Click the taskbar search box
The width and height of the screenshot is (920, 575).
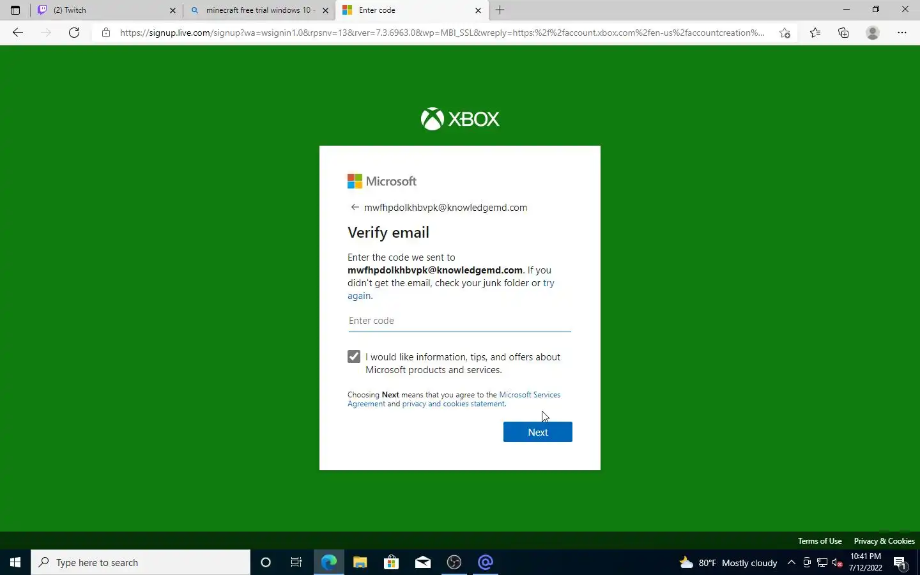coord(141,562)
